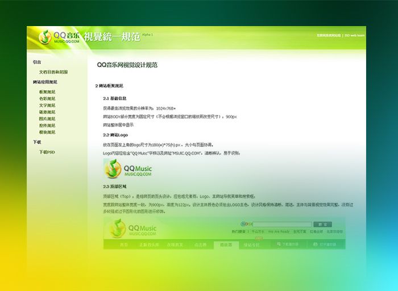Click the search logo icon beside the search box
This screenshot has height=291, width=398.
coord(246,224)
